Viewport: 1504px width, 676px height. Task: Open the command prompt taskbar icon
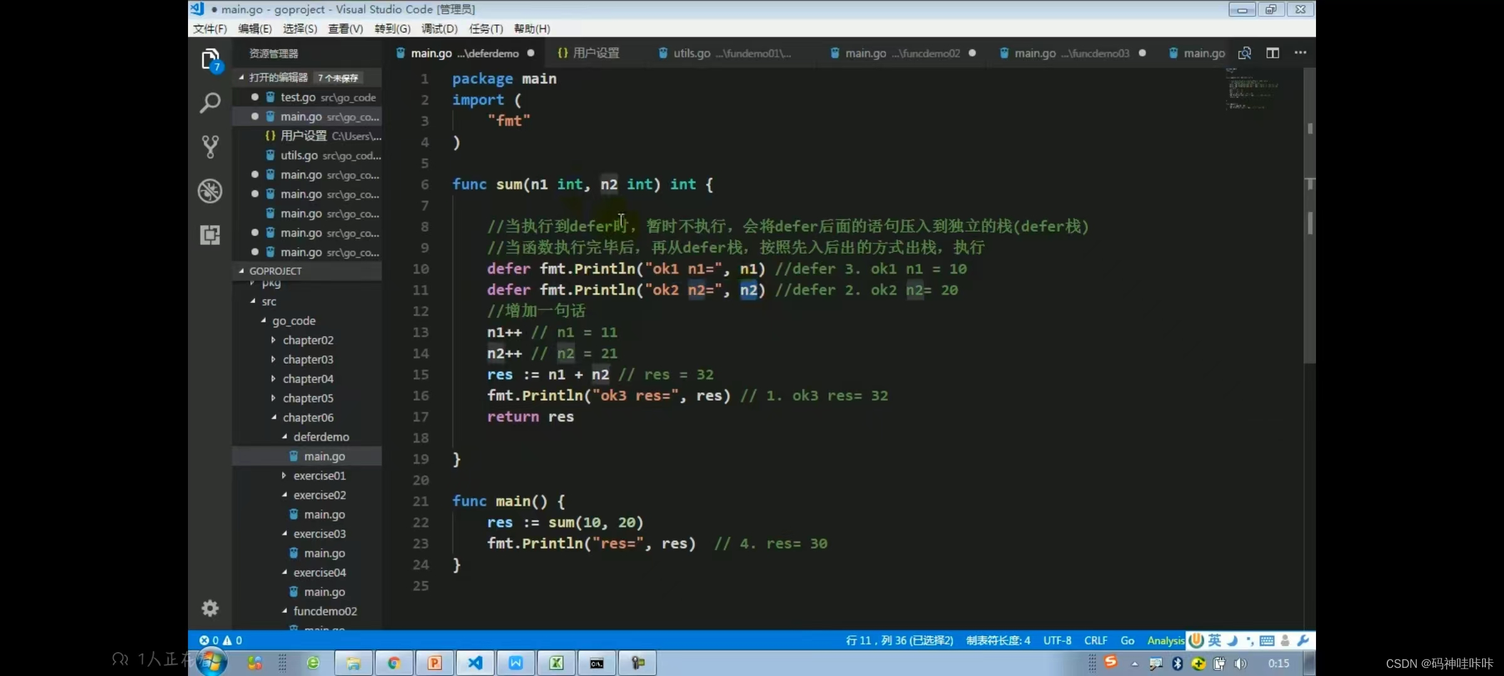[x=597, y=663]
